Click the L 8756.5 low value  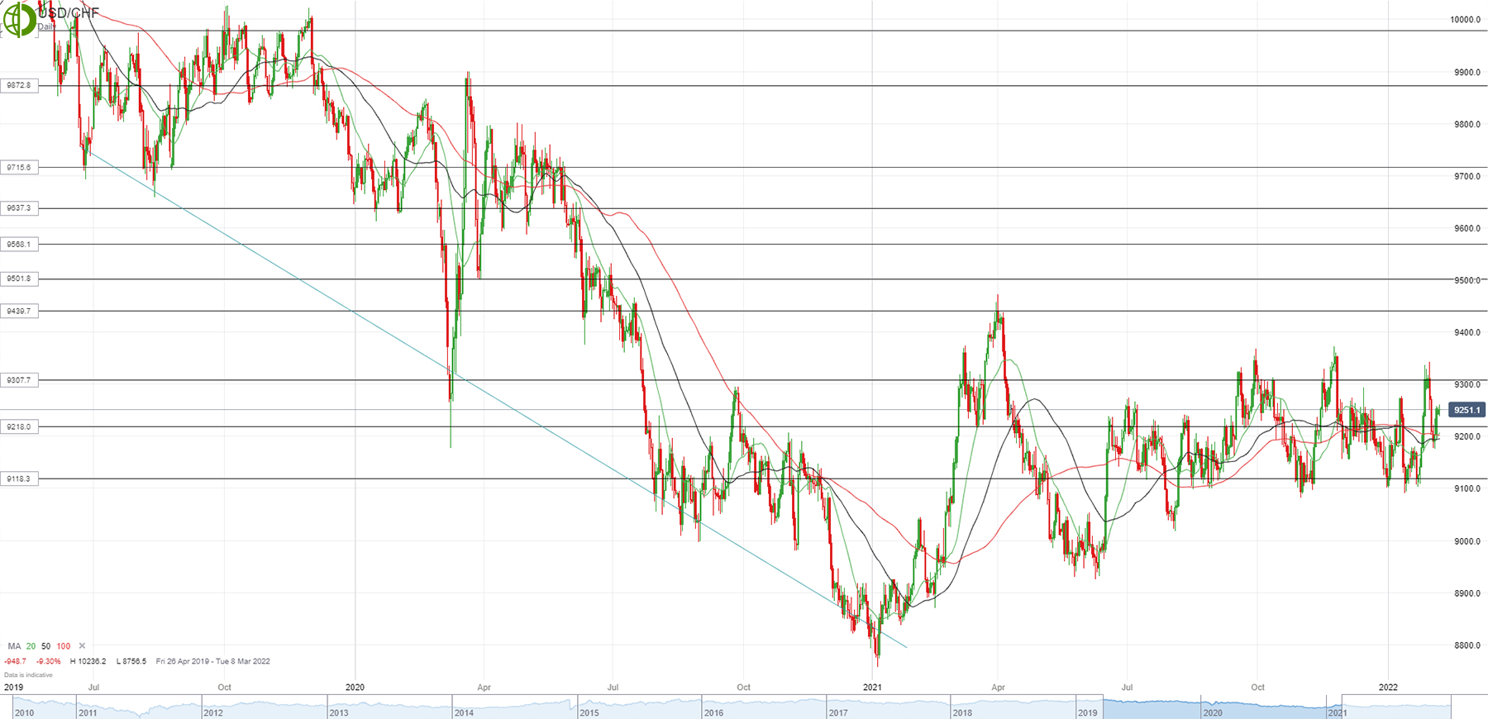131,661
